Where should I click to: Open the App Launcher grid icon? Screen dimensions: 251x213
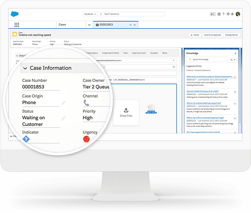point(17,25)
